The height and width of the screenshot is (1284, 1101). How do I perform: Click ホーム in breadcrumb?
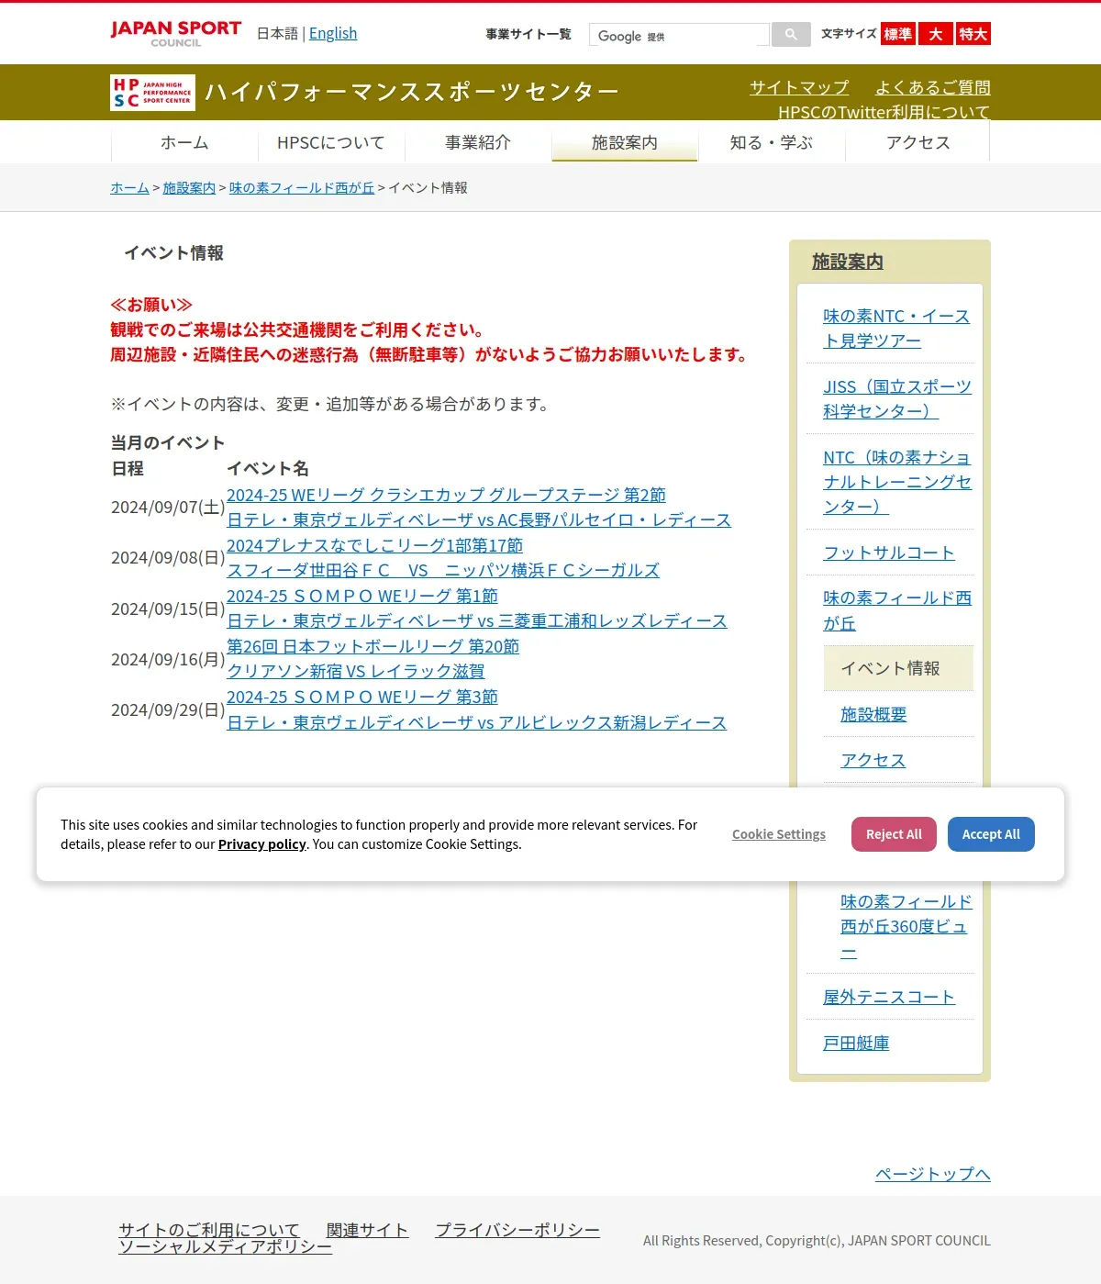pyautogui.click(x=129, y=187)
